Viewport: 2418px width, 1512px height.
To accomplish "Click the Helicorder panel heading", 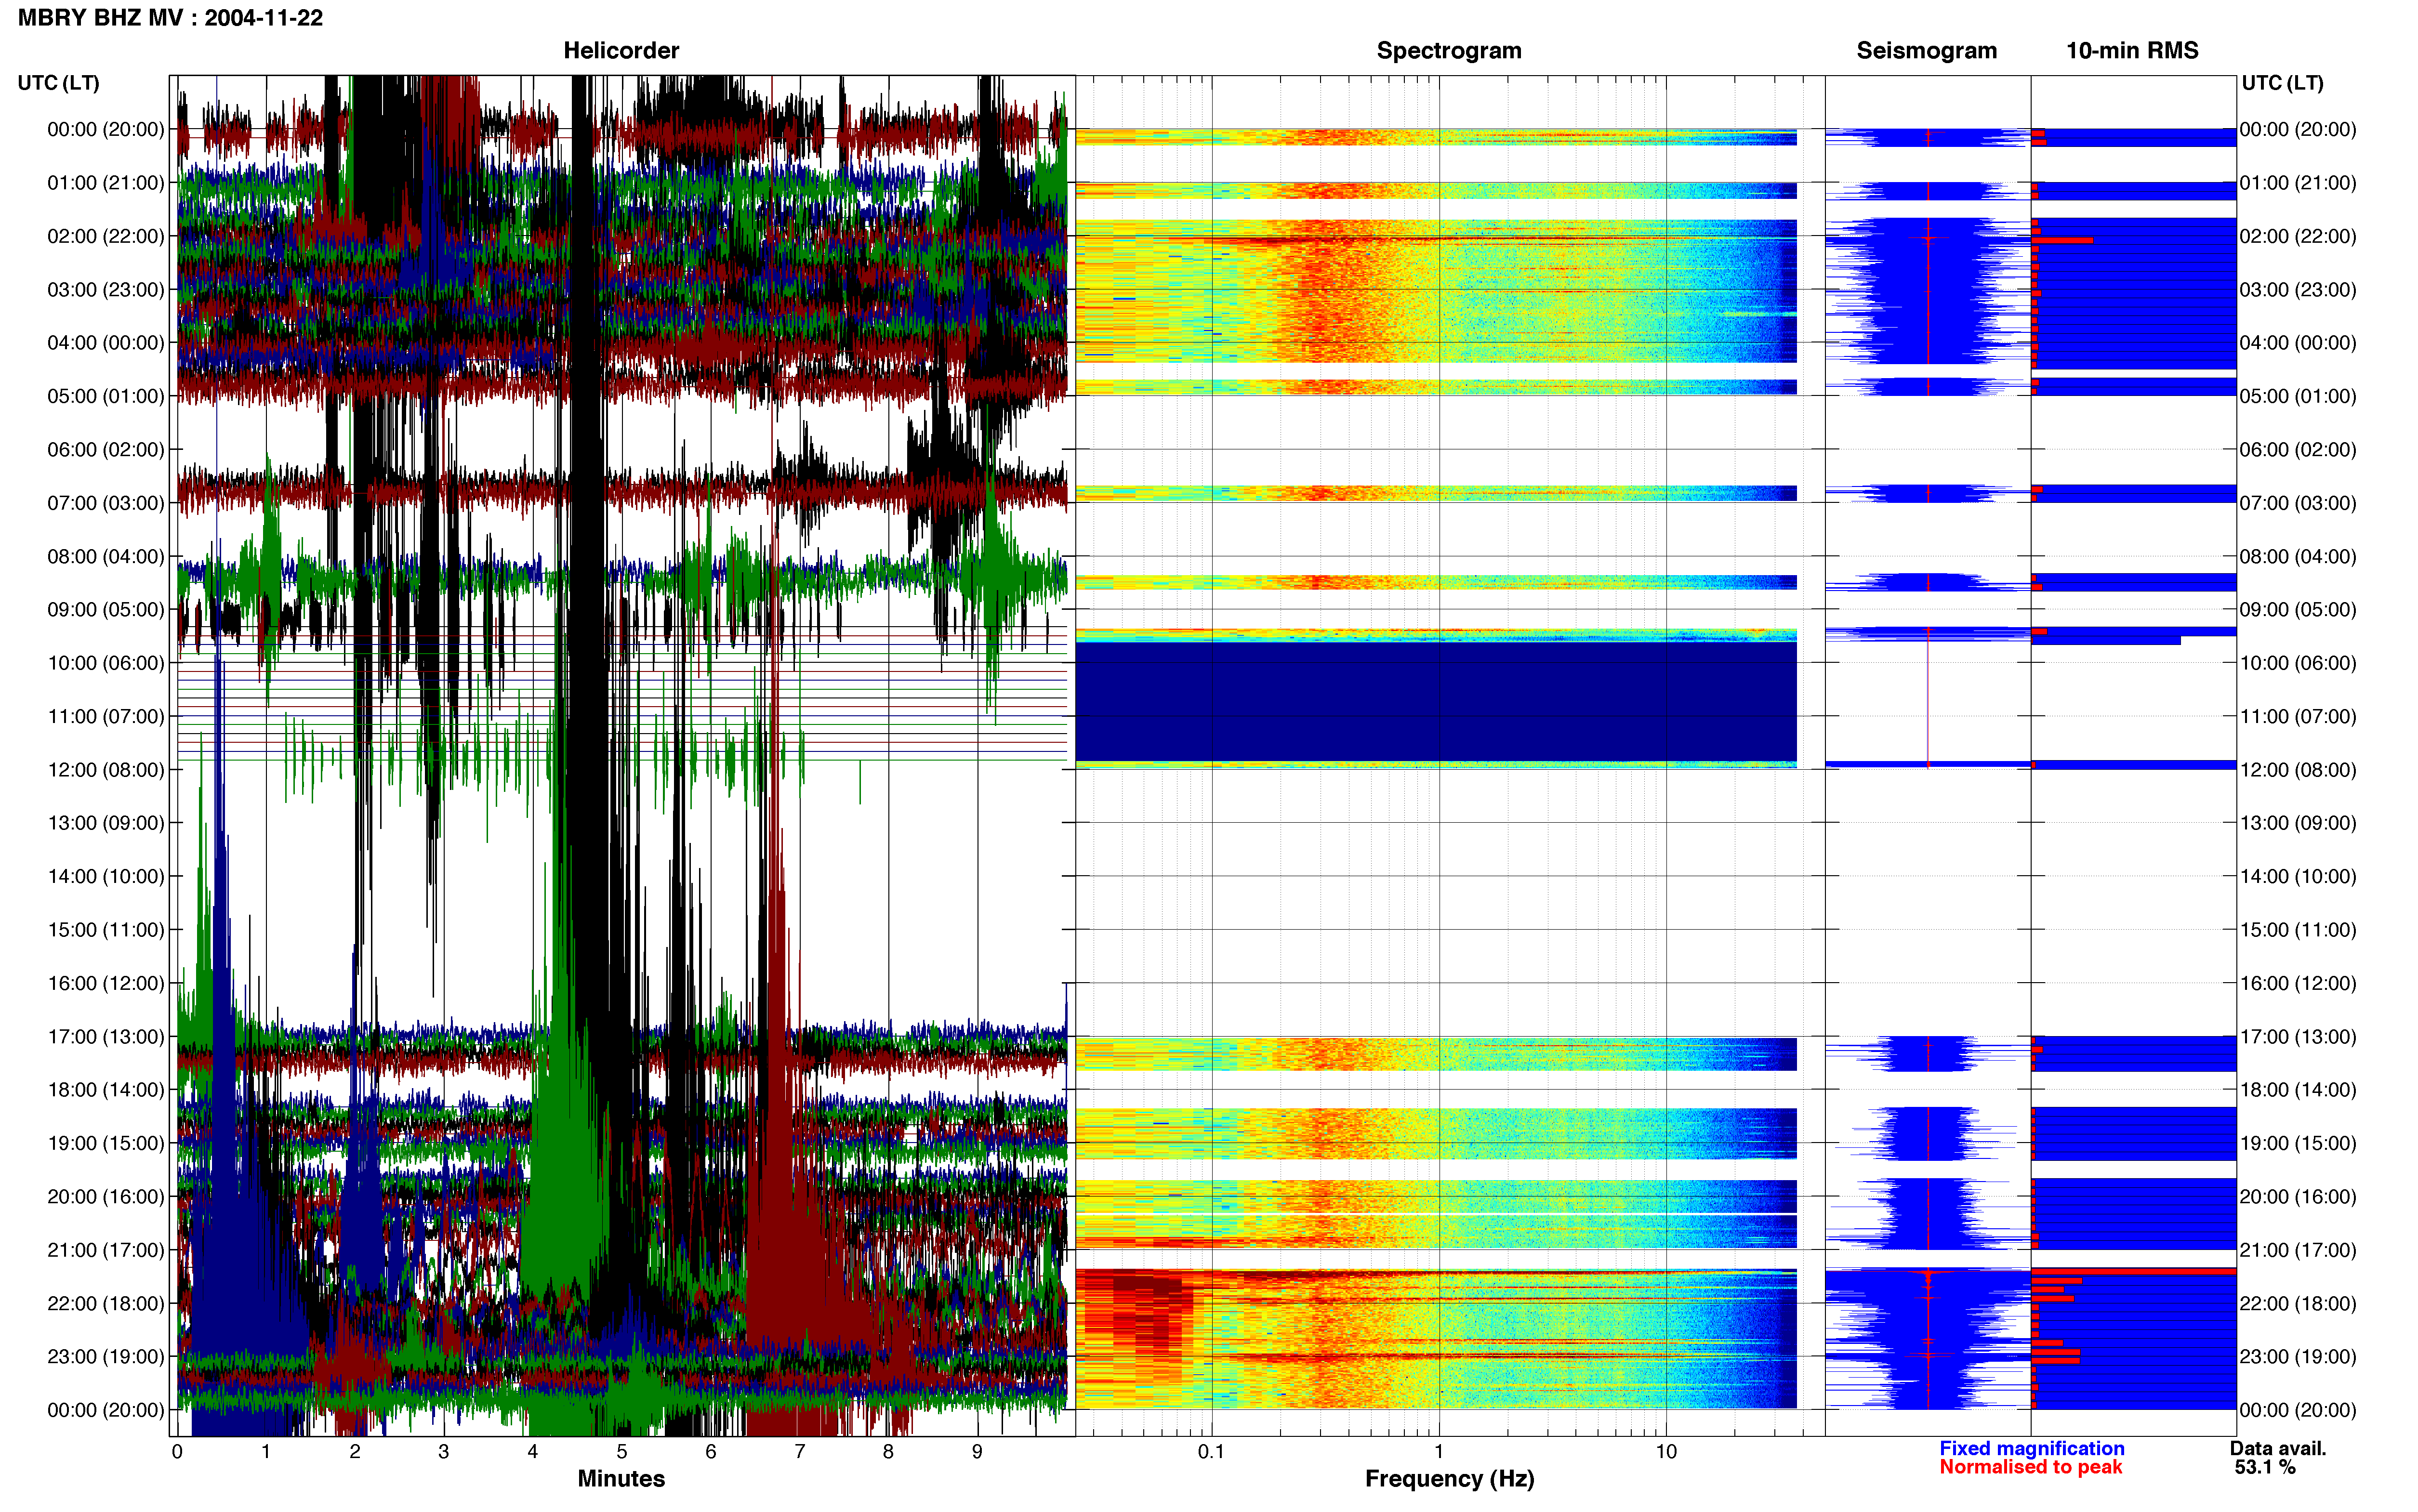I will 621,50.
